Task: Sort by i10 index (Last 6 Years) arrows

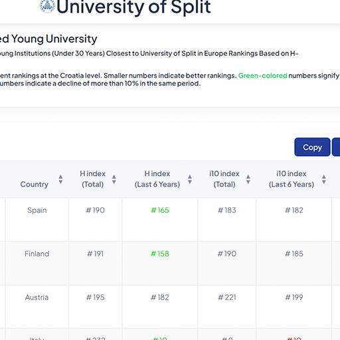Action: click(x=324, y=179)
